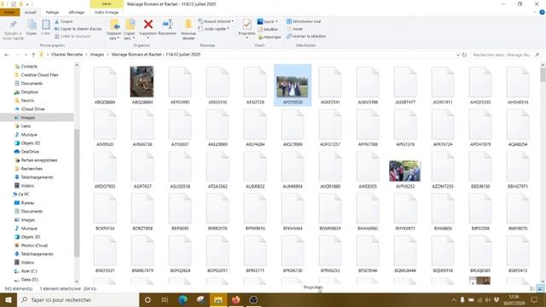Open the Déplacer vers dropdown
546x307 pixels.
tap(113, 36)
